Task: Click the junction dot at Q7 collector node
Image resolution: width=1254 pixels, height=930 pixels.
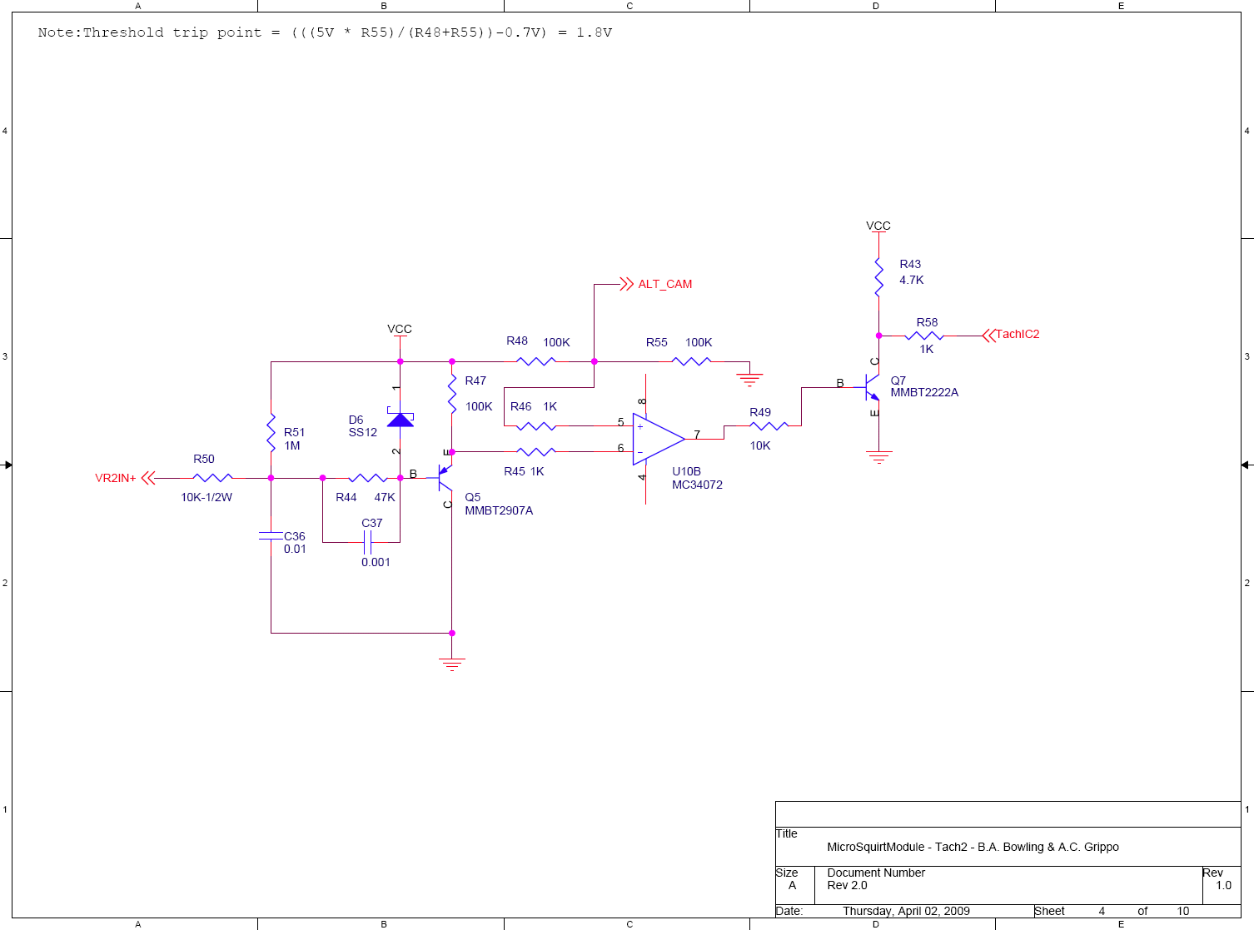Action: coord(878,336)
